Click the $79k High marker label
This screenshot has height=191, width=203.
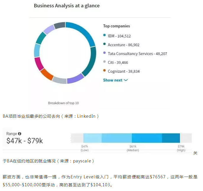click(181, 148)
